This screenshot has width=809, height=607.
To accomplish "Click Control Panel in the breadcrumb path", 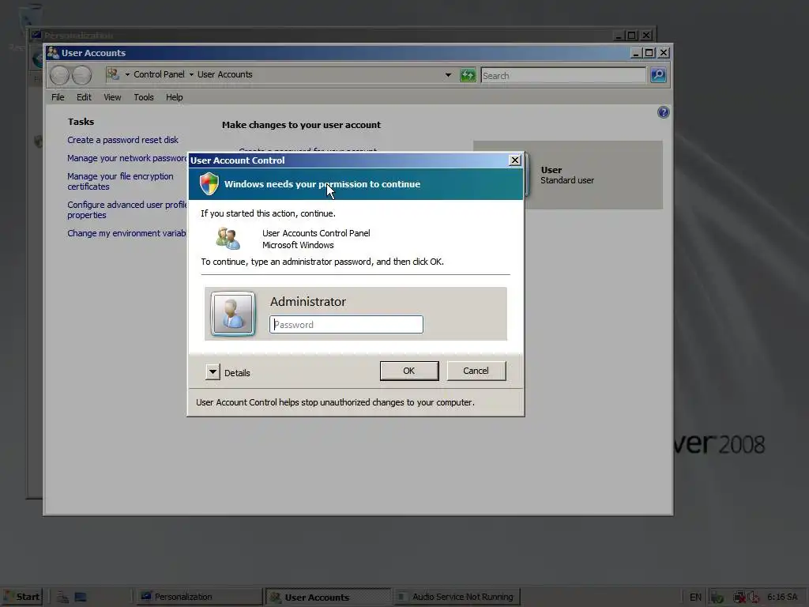I will click(159, 74).
